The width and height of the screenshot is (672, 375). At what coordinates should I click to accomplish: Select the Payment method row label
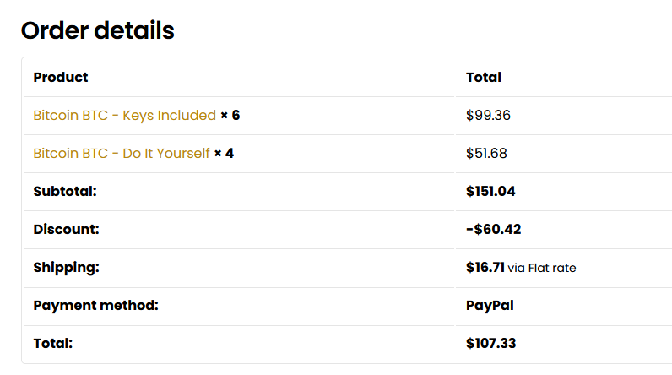click(x=96, y=306)
